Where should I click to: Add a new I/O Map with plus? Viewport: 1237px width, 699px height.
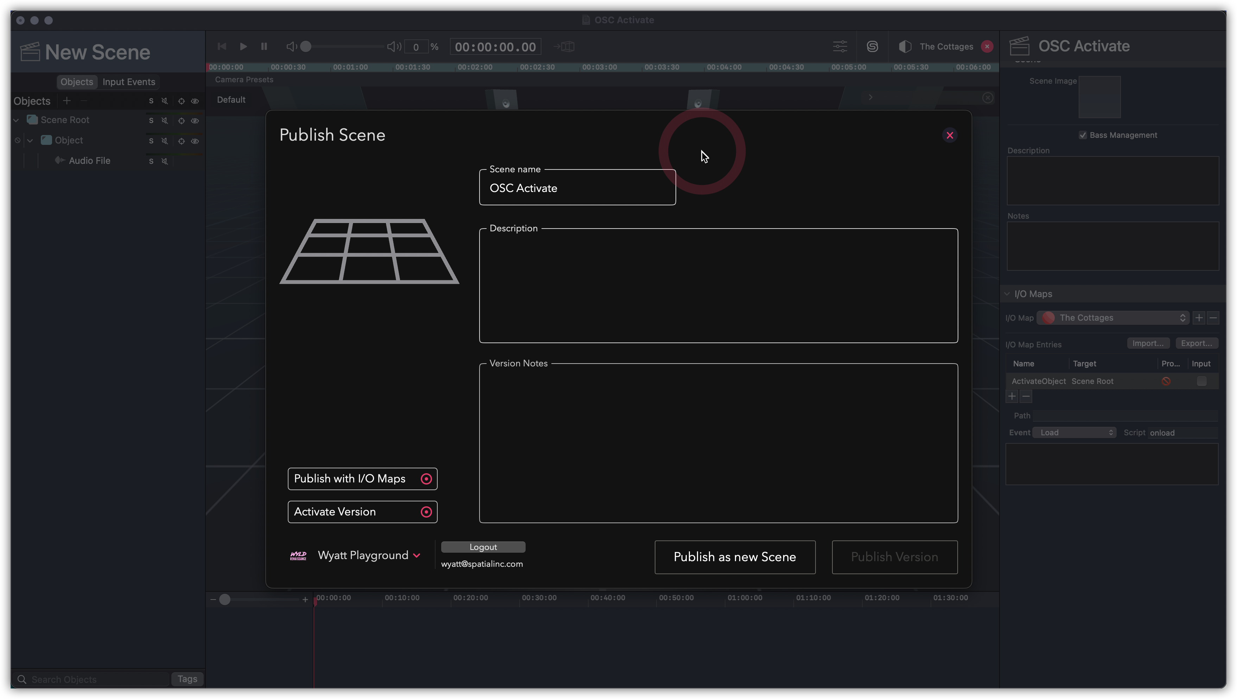[1199, 318]
